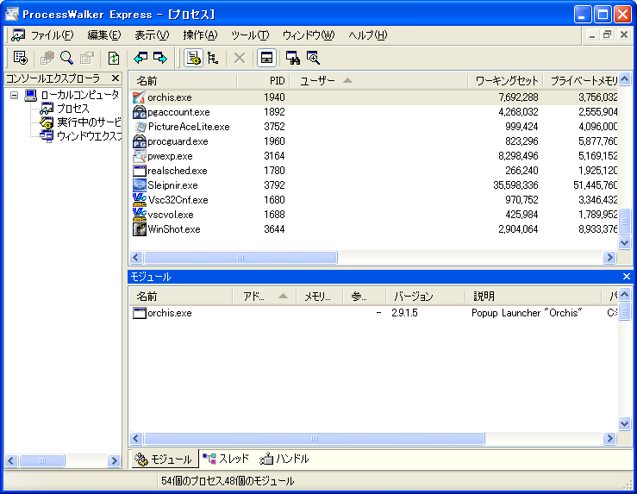Viewport: 637px width, 494px height.
Task: Sort the module list by 説明 column
Action: (533, 297)
